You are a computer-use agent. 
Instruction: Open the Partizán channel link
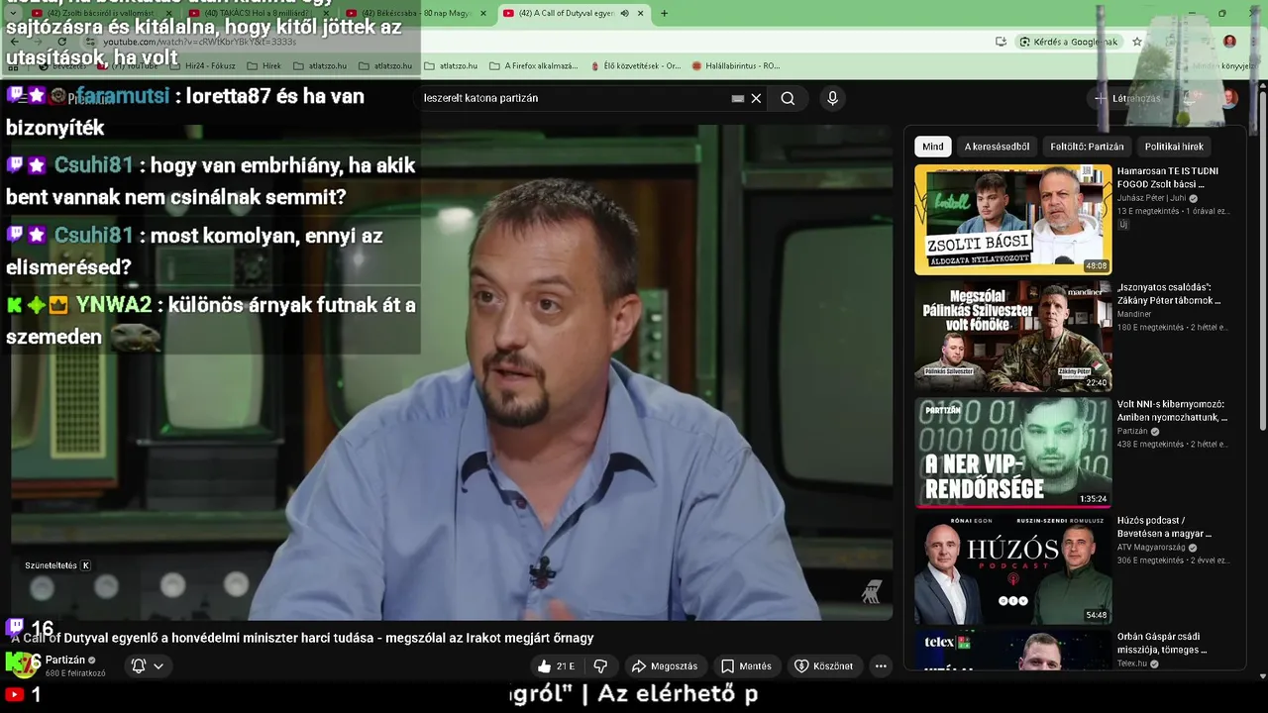[x=64, y=660]
